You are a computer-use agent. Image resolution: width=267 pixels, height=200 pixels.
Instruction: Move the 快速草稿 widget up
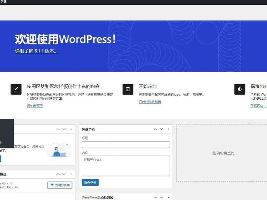pyautogui.click(x=156, y=129)
